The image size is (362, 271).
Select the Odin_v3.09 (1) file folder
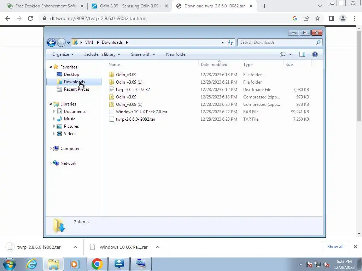129,82
